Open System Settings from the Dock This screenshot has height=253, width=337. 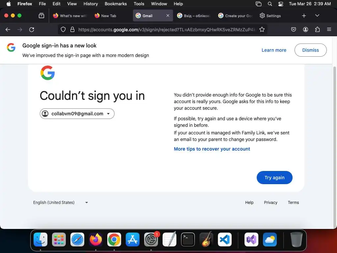click(x=151, y=239)
